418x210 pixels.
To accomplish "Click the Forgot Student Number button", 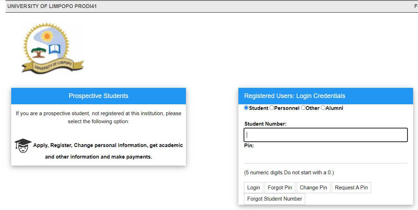I will [x=274, y=199].
